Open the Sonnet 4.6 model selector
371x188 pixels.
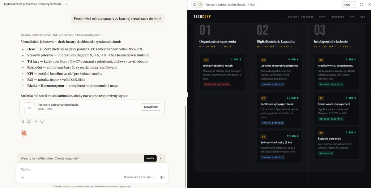(x=139, y=177)
